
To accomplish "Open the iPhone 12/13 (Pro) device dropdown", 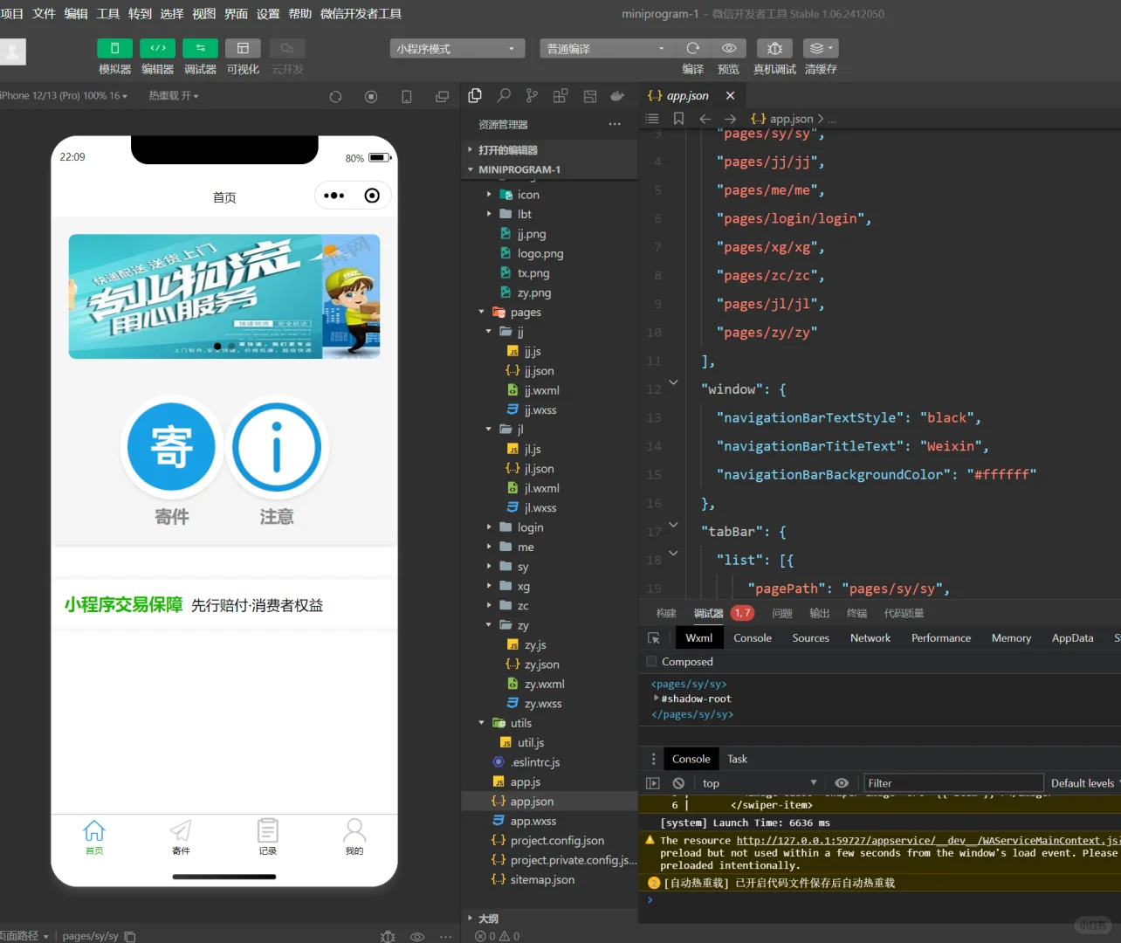I will point(64,96).
